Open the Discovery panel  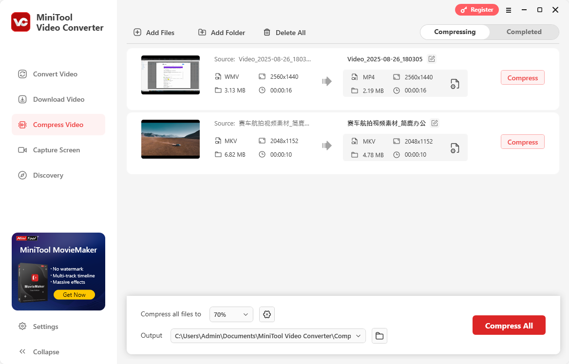[48, 175]
